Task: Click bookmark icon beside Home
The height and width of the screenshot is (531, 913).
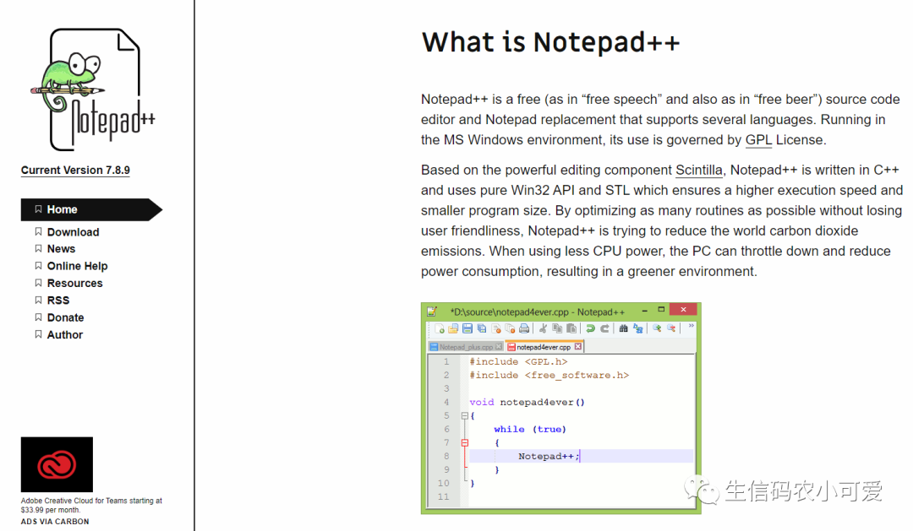Action: pyautogui.click(x=38, y=209)
